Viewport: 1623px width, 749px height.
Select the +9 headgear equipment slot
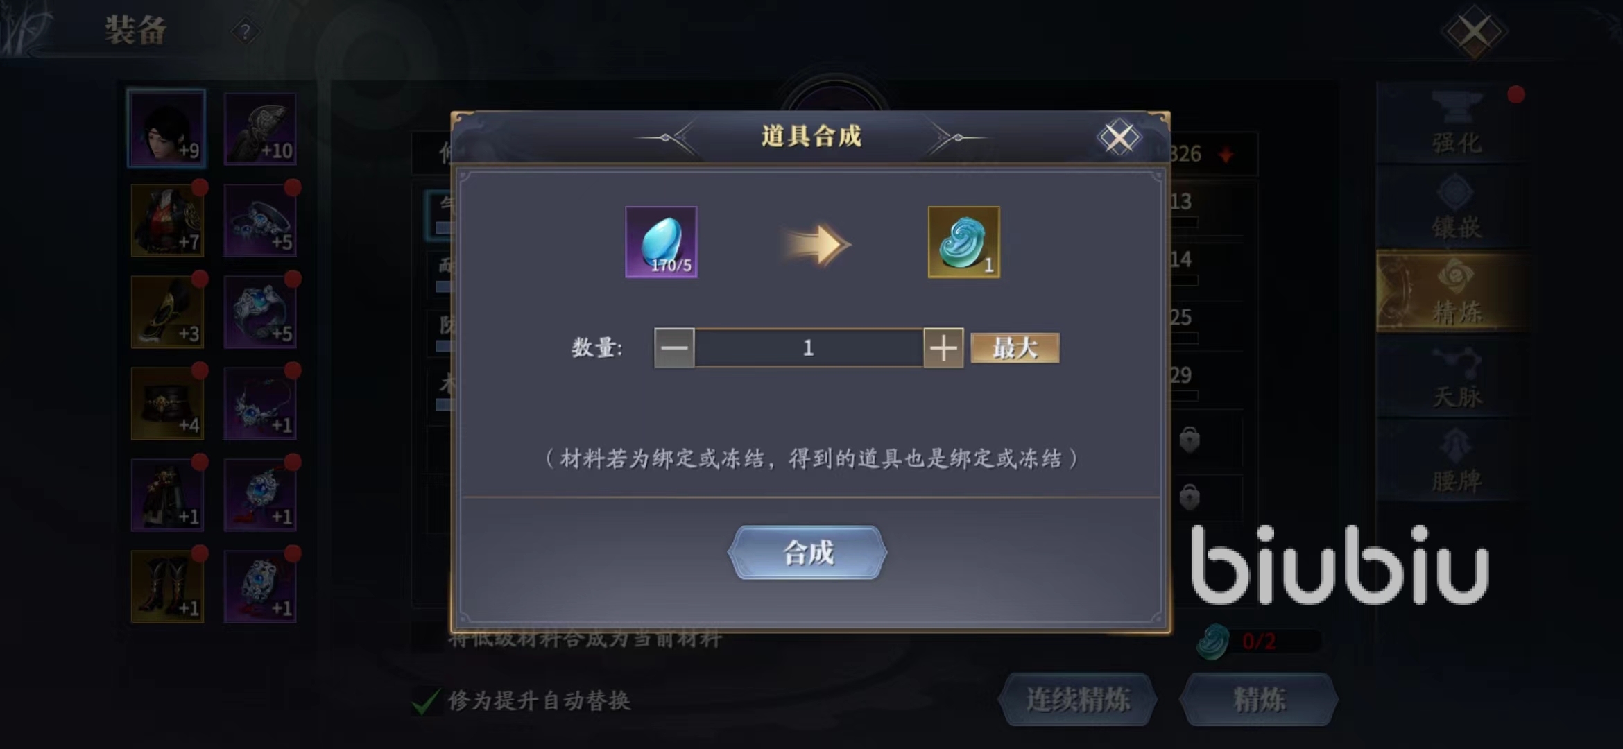[166, 128]
